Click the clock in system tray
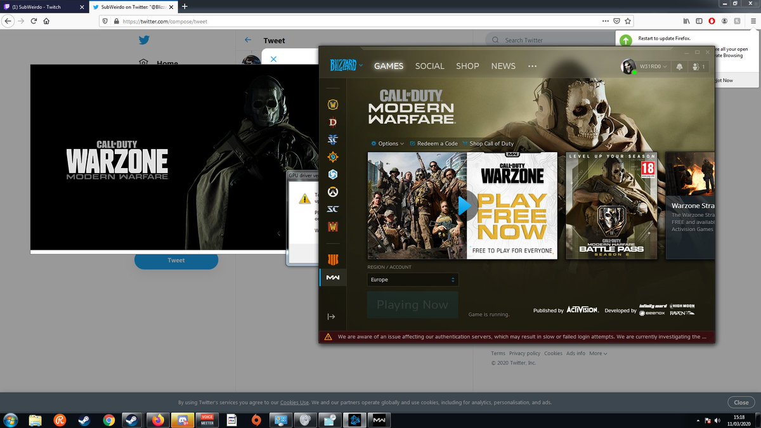The image size is (761, 428). [x=739, y=420]
